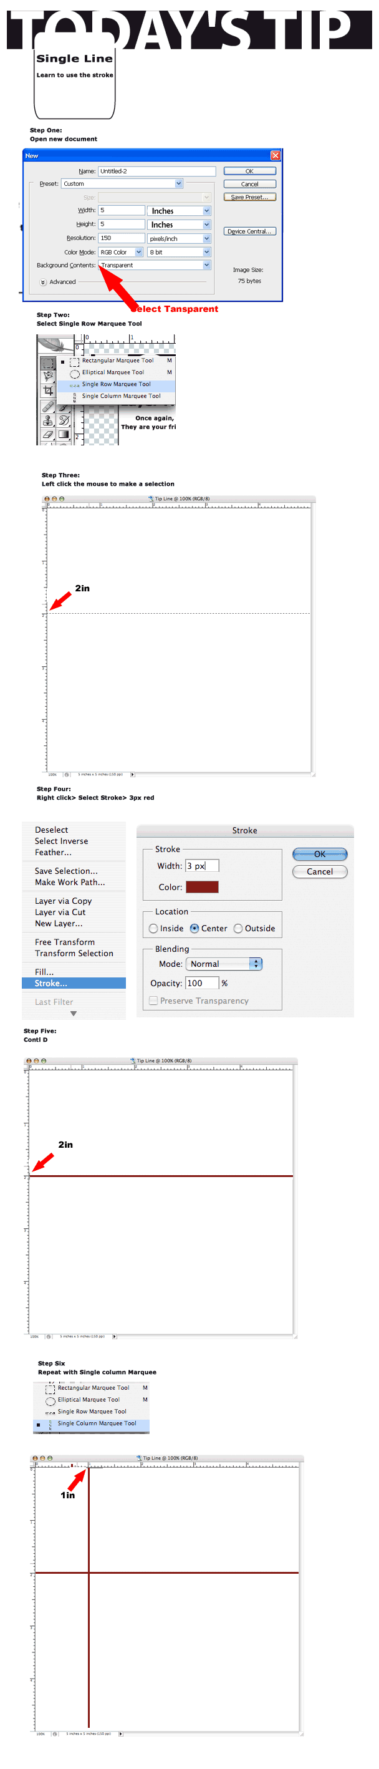Image resolution: width=379 pixels, height=1769 pixels.
Task: Select the History Brush tool
Action: 64,420
